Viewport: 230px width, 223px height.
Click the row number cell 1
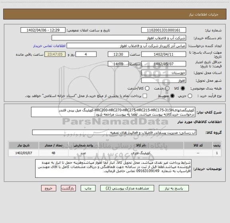pyautogui.click(x=217, y=153)
